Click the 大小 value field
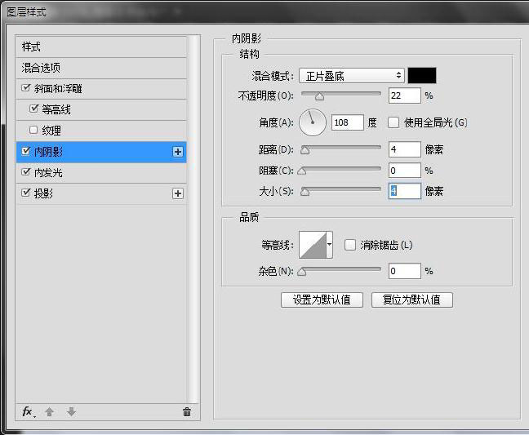Image resolution: width=529 pixels, height=435 pixels. pyautogui.click(x=405, y=191)
